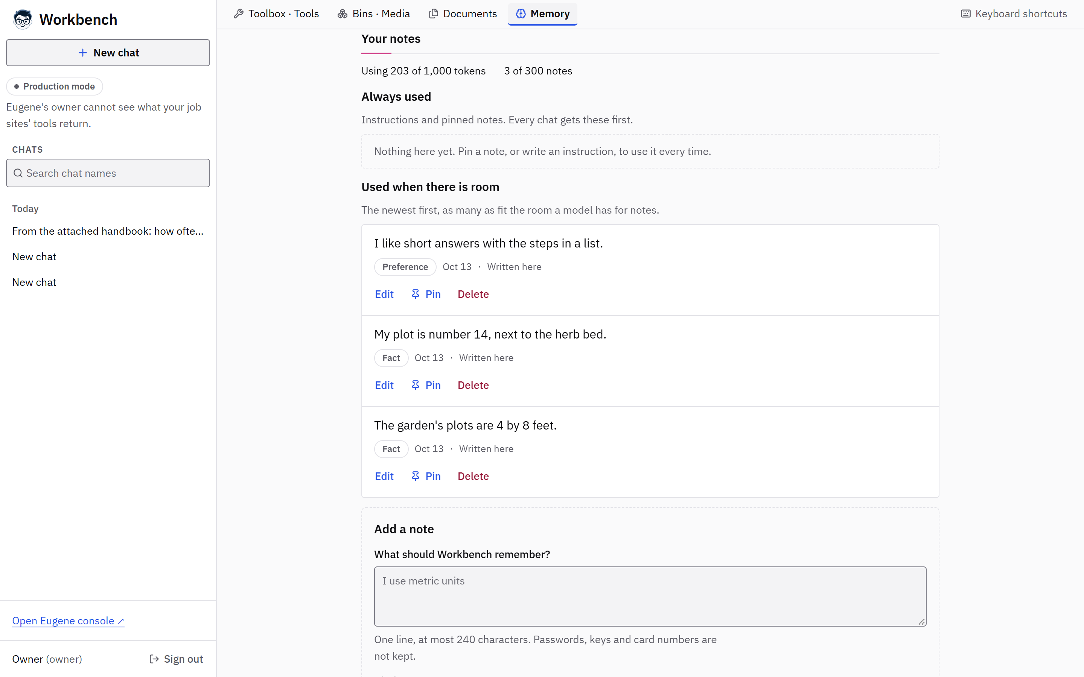Click the keyboard icon beside Keyboard shortcuts
1084x677 pixels.
point(966,14)
